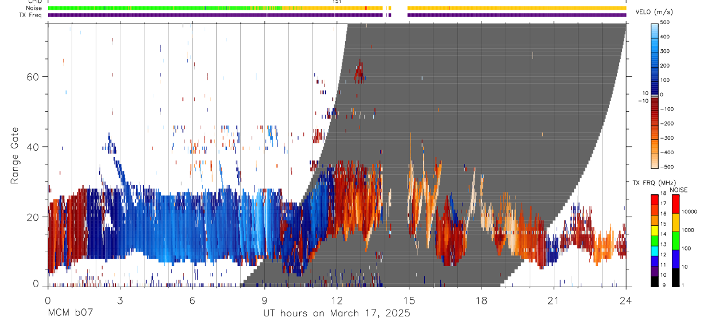Click the 3 hour axis label
704x325 pixels.
point(120,300)
